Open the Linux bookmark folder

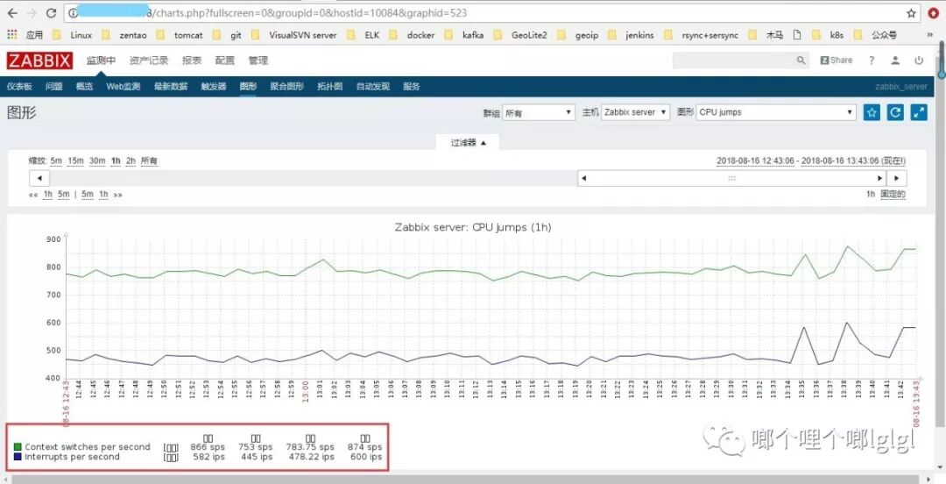pos(73,35)
